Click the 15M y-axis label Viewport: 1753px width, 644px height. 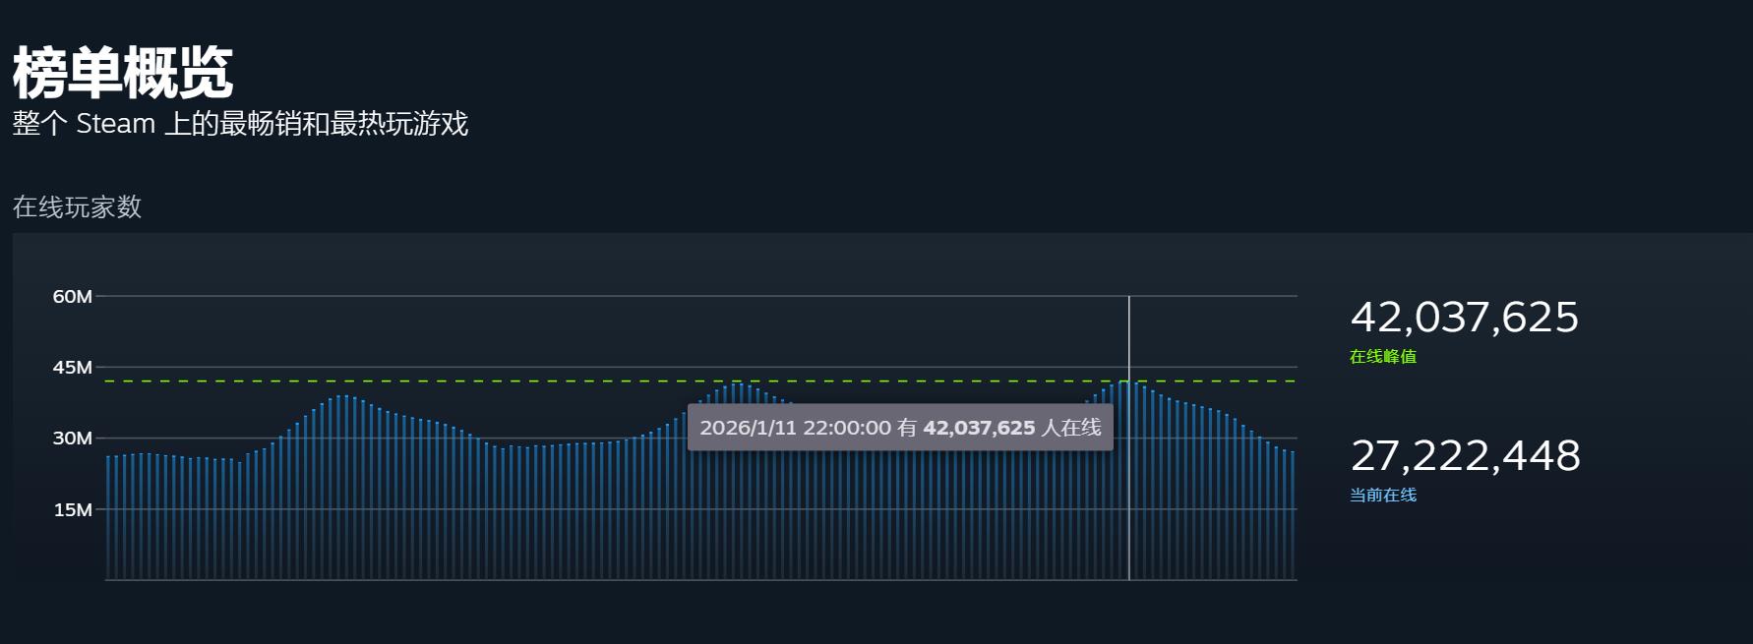click(72, 510)
